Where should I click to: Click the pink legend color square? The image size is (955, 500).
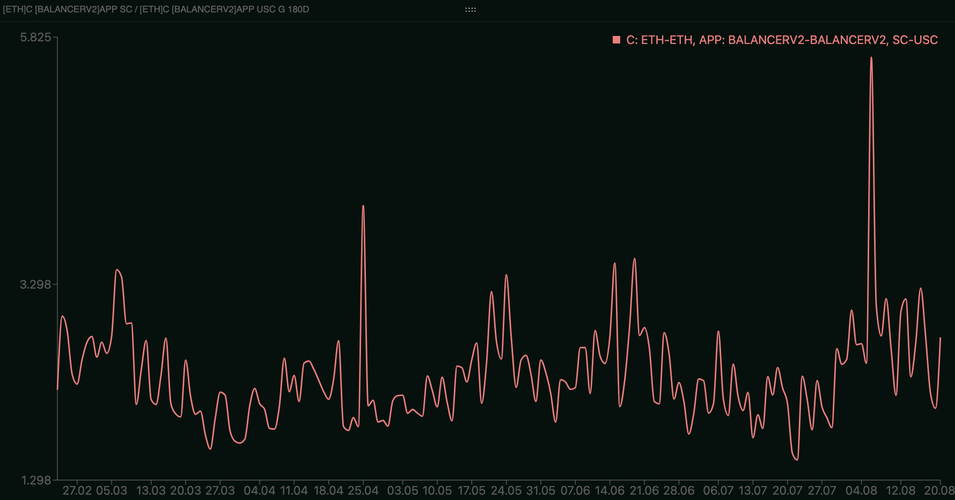pyautogui.click(x=616, y=40)
